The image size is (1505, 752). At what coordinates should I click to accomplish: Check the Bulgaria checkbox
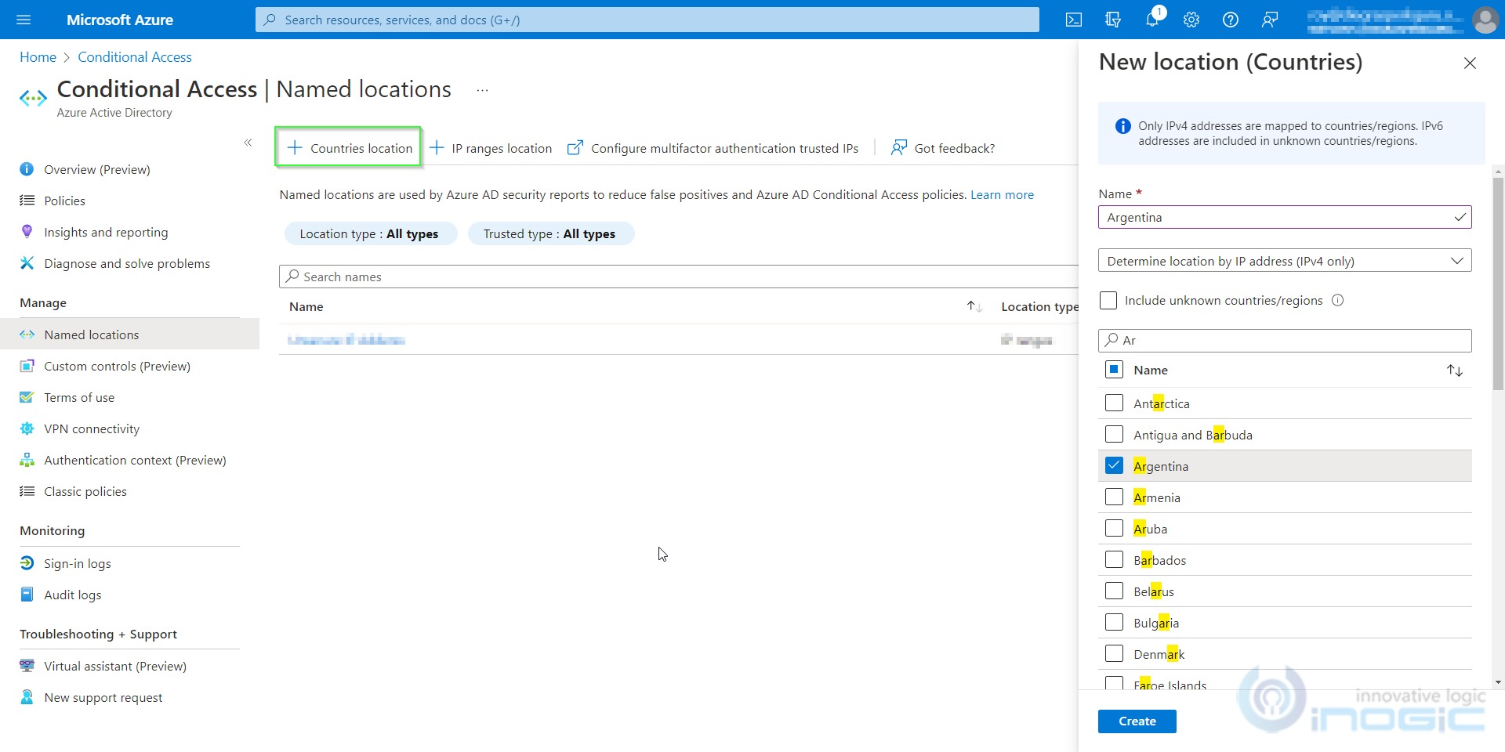point(1114,622)
